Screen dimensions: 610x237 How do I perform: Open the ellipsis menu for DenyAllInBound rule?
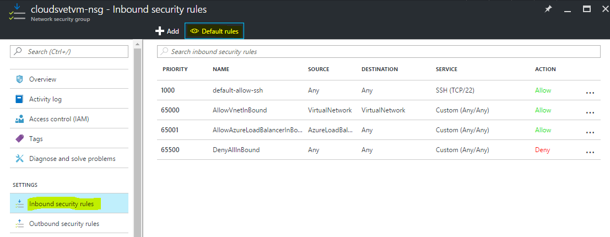590,152
